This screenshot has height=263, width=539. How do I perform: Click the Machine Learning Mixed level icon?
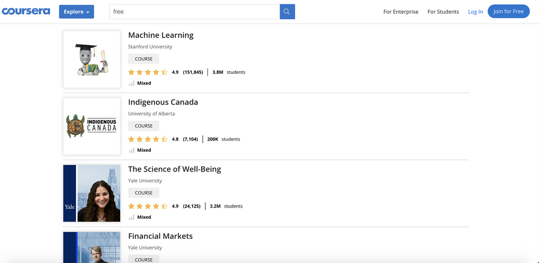click(132, 83)
